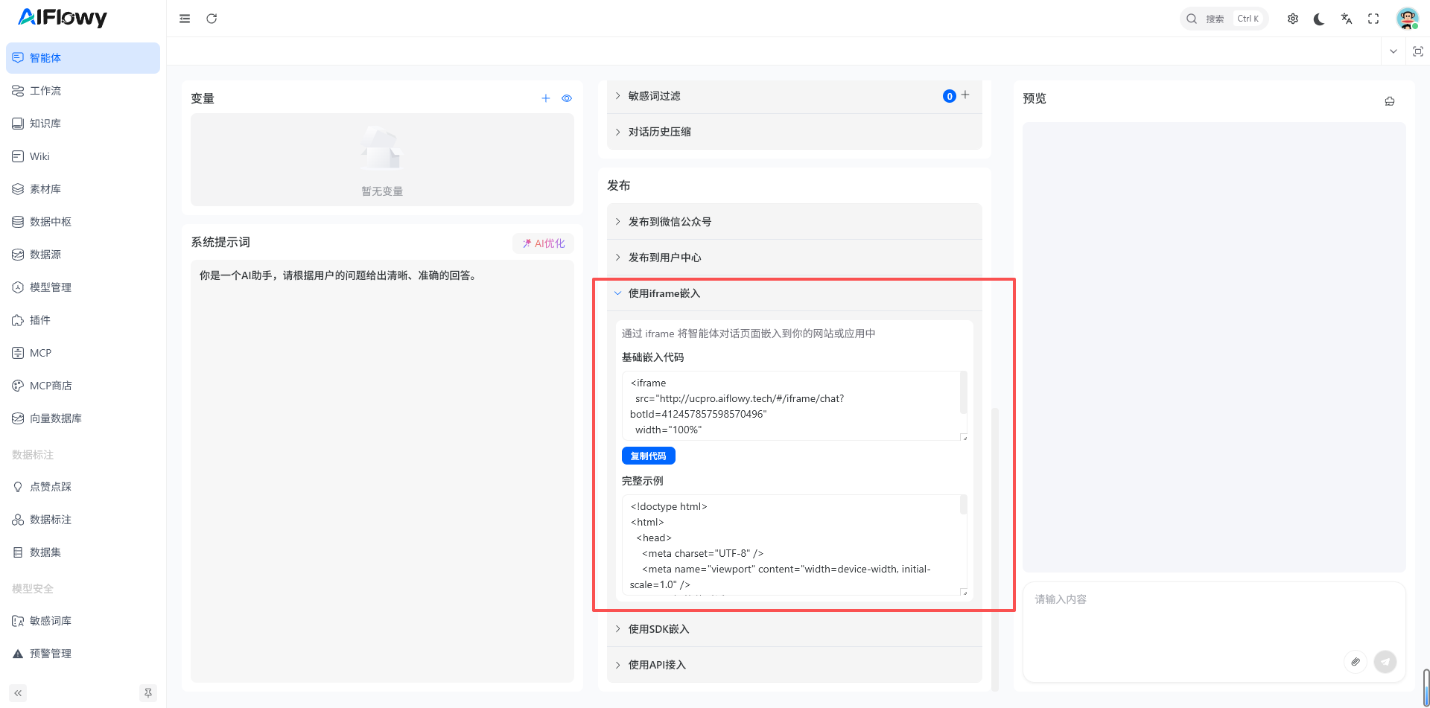Screen dimensions: 1430x708
Task: Expand 发布到微信公众号 section
Action: 795,222
